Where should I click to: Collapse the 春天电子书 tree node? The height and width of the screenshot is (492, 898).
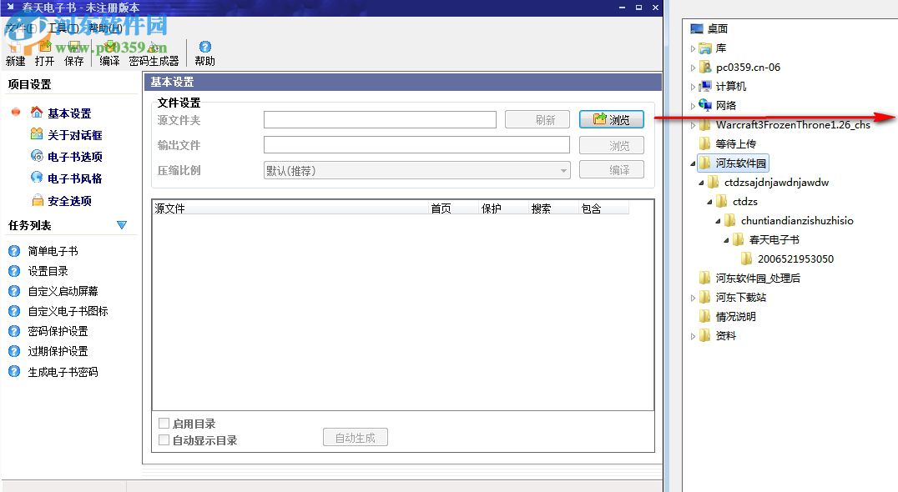pyautogui.click(x=727, y=240)
